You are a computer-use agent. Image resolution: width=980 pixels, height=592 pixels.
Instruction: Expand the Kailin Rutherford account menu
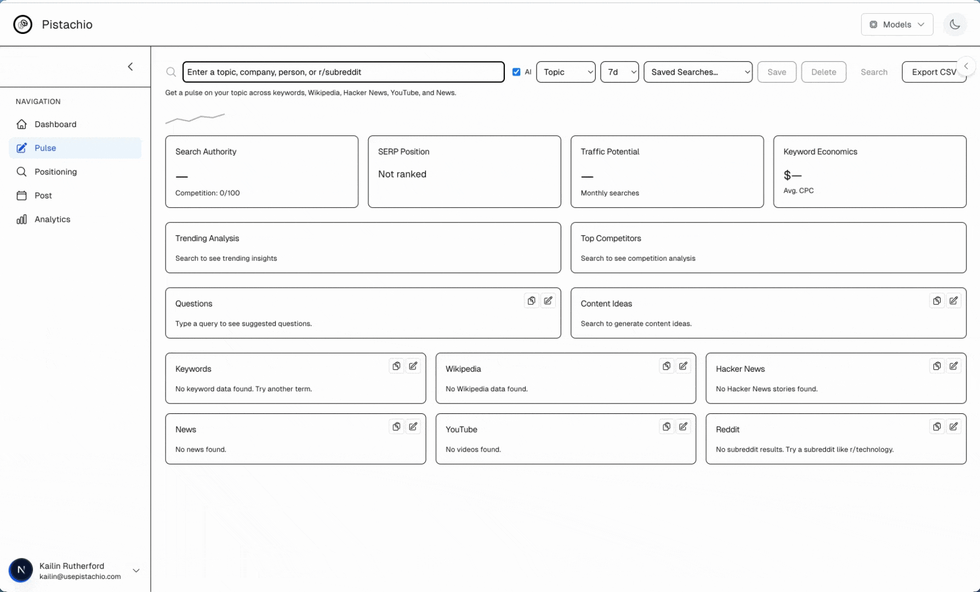[136, 570]
